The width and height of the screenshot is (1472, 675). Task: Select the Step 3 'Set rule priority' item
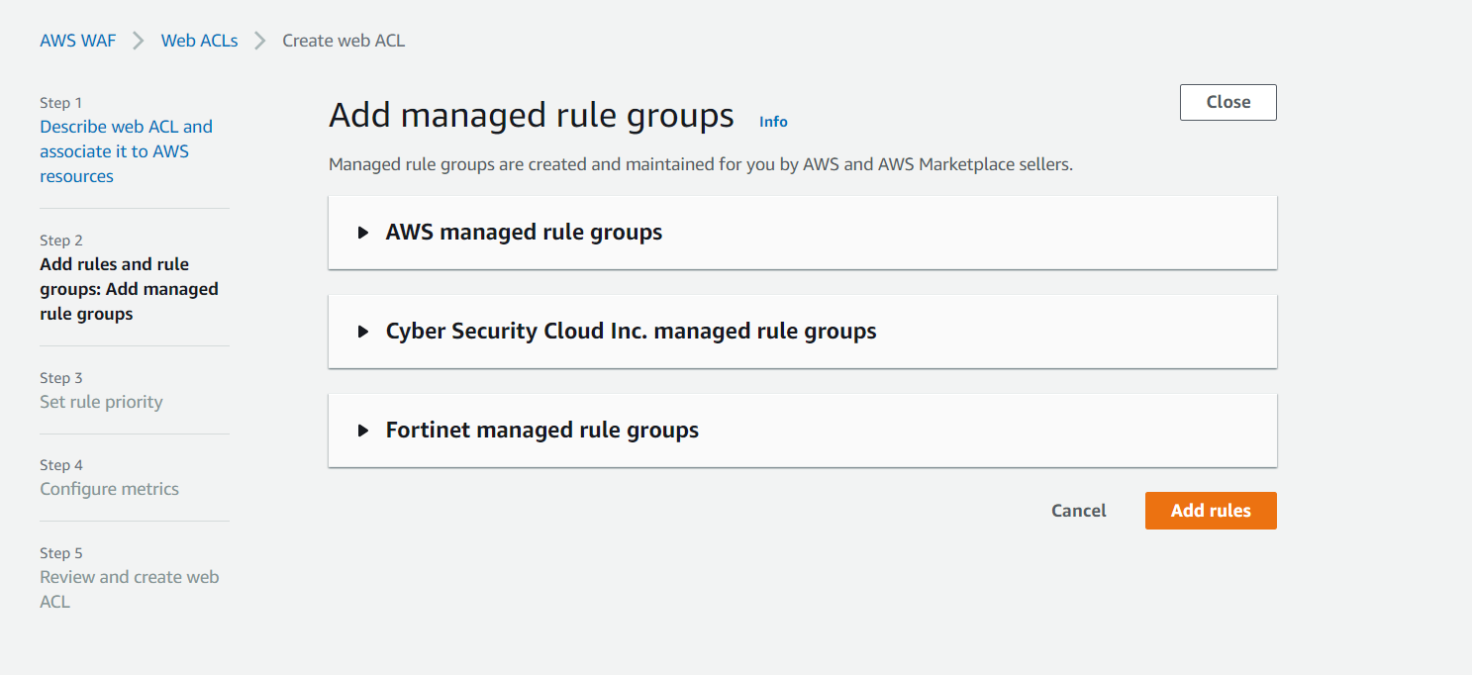point(101,402)
